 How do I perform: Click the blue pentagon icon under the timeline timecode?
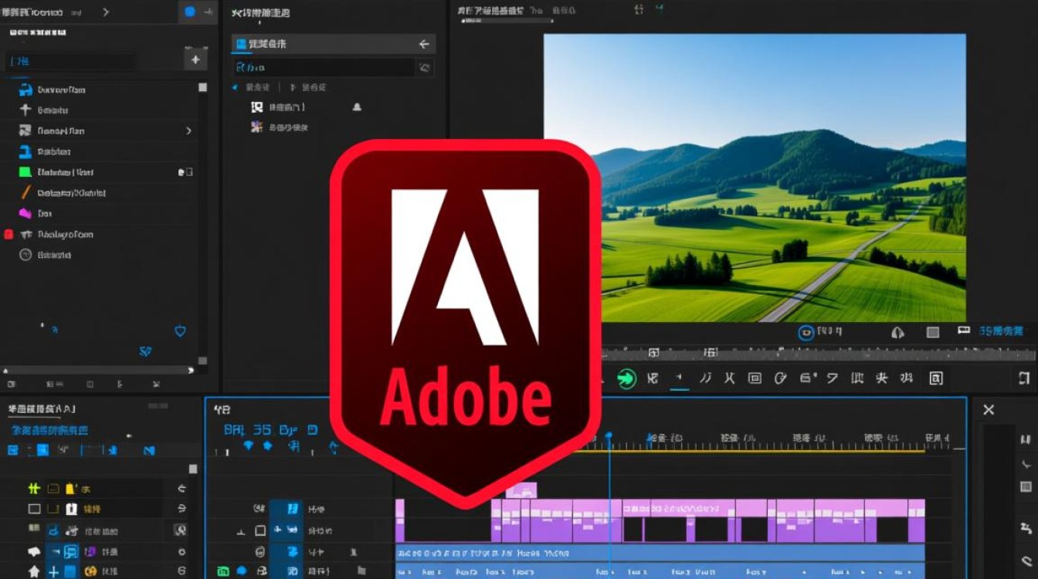(x=267, y=445)
